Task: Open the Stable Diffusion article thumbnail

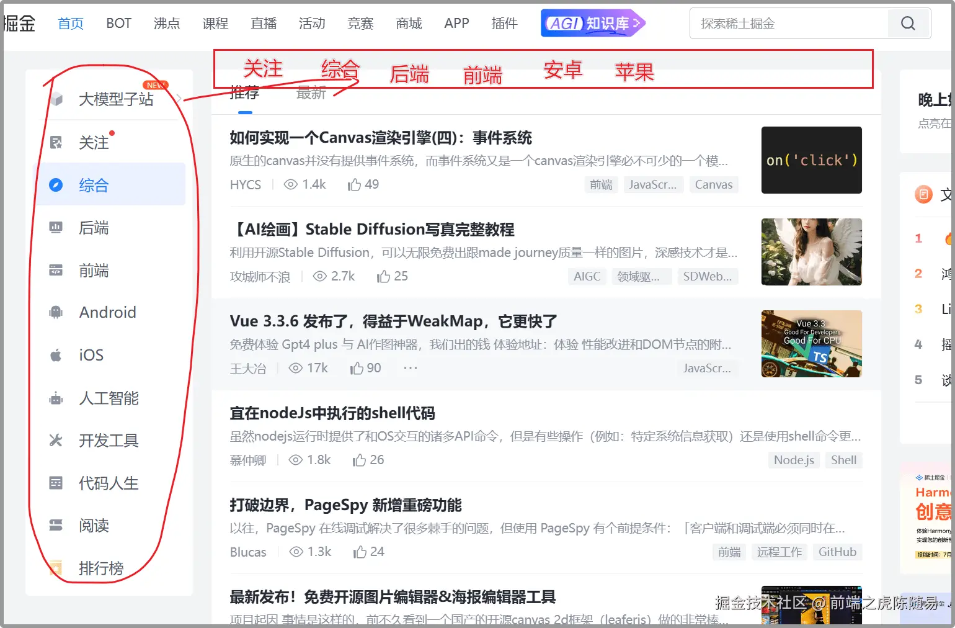Action: [811, 252]
